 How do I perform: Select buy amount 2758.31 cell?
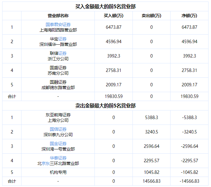click(x=113, y=70)
